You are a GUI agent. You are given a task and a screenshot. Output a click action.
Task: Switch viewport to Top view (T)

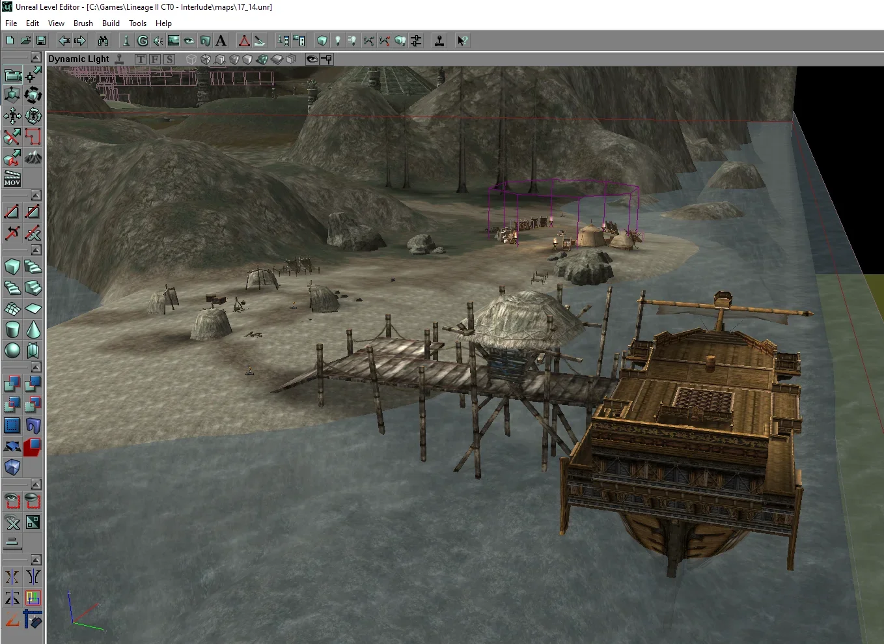pos(141,59)
